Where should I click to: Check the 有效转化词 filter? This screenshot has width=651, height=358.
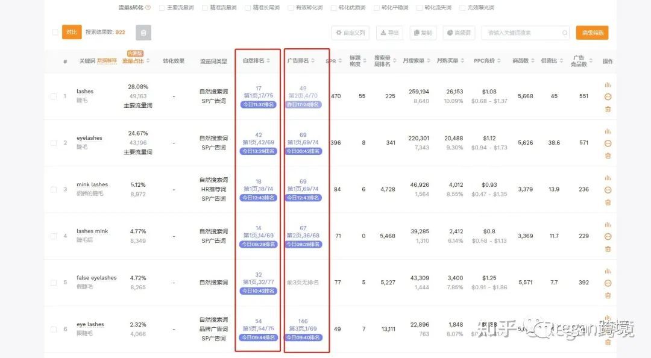click(x=291, y=7)
